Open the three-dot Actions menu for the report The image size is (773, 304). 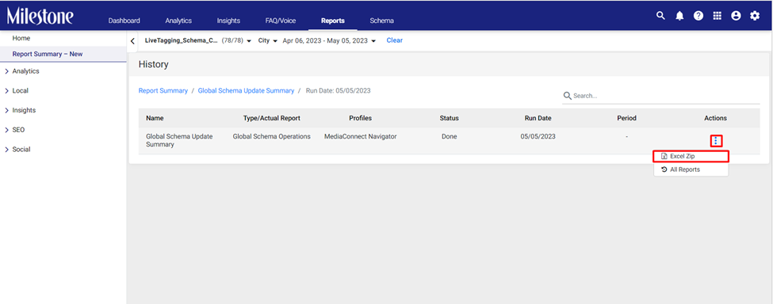[x=716, y=141]
